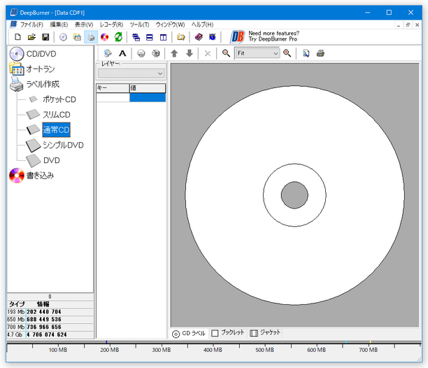Open the ウィンドウ(W) menu

(x=171, y=24)
